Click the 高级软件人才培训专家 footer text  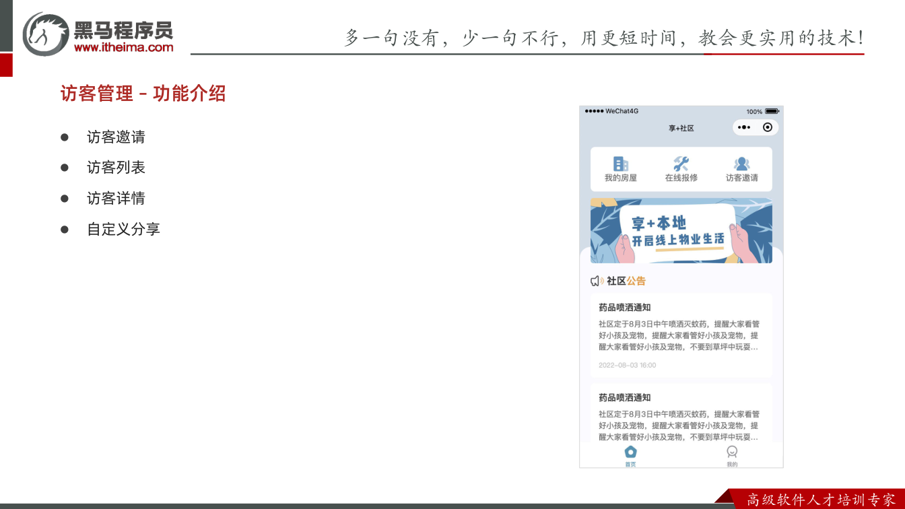pos(821,500)
